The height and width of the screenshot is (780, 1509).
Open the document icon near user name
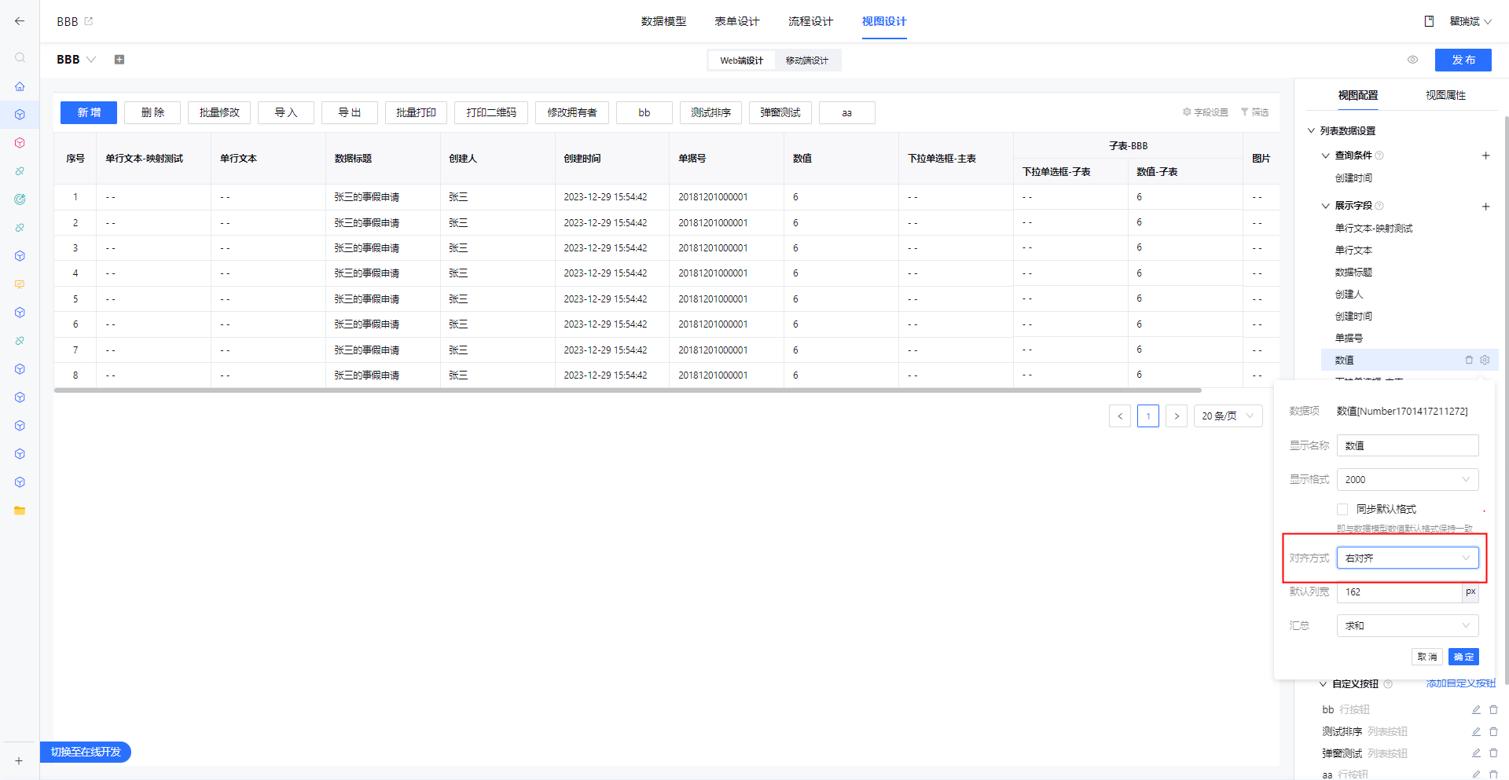1429,21
